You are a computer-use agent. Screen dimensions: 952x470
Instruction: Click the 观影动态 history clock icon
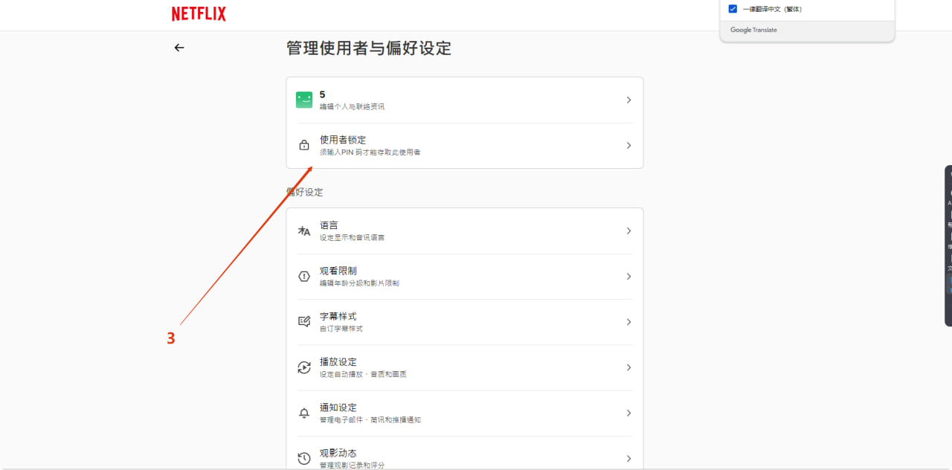point(304,458)
